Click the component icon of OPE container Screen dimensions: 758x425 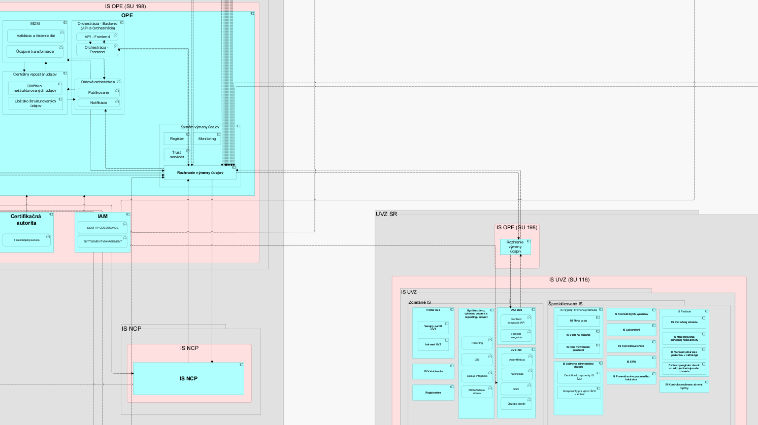[x=252, y=14]
